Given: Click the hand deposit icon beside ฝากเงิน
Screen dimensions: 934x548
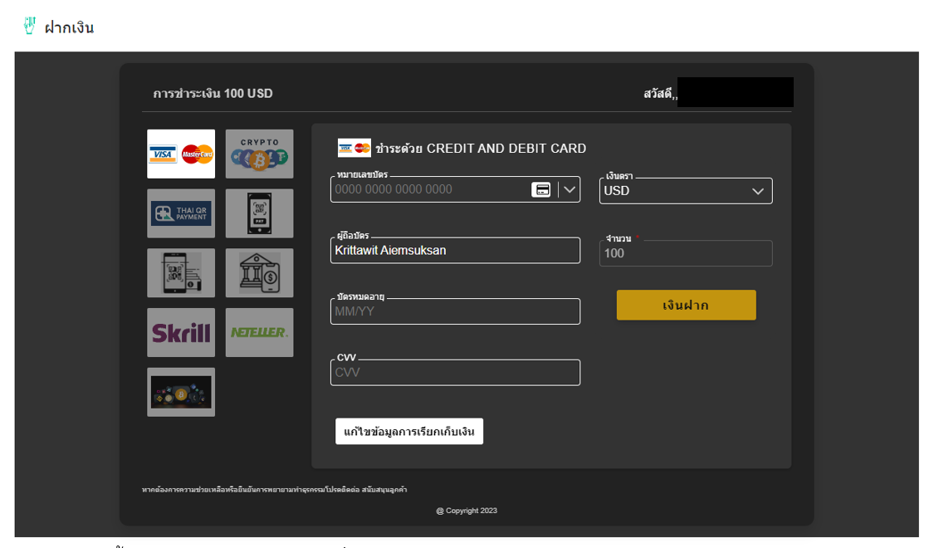Looking at the screenshot, I should click(x=30, y=23).
